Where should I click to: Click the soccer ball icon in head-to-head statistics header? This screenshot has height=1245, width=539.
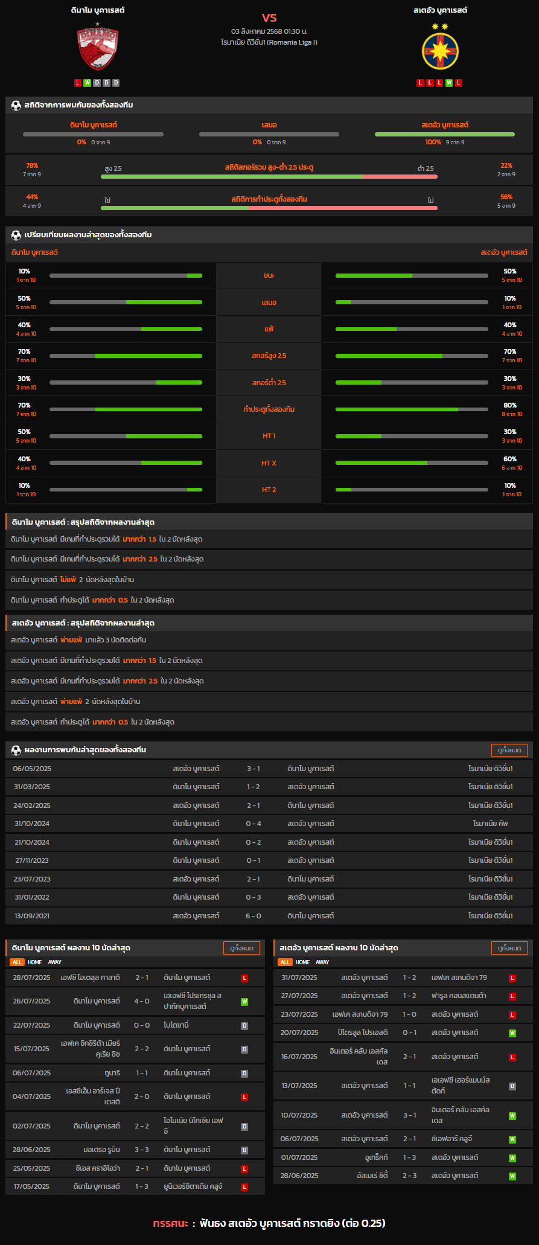point(16,105)
